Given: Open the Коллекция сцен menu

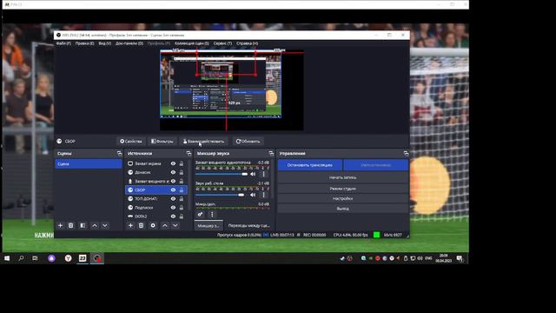Looking at the screenshot, I should [x=192, y=43].
